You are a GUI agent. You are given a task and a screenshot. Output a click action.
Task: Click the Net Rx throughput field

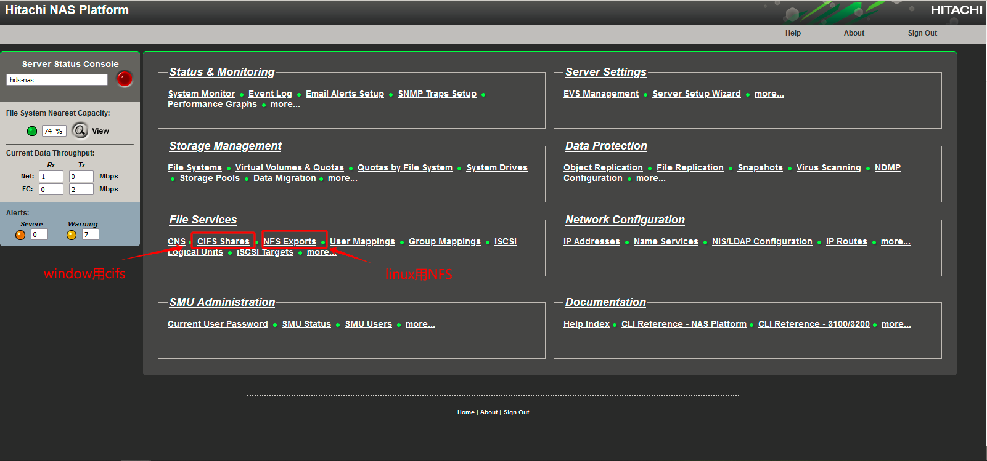click(x=51, y=177)
